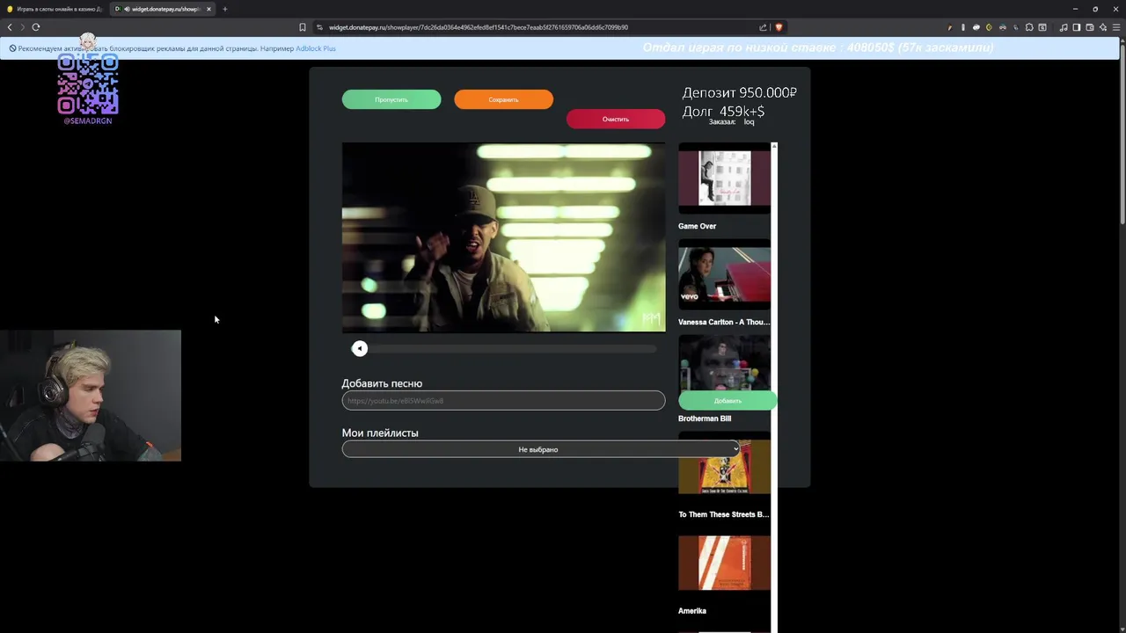
Task: Open the Brave Shields icon
Action: pyautogui.click(x=779, y=27)
